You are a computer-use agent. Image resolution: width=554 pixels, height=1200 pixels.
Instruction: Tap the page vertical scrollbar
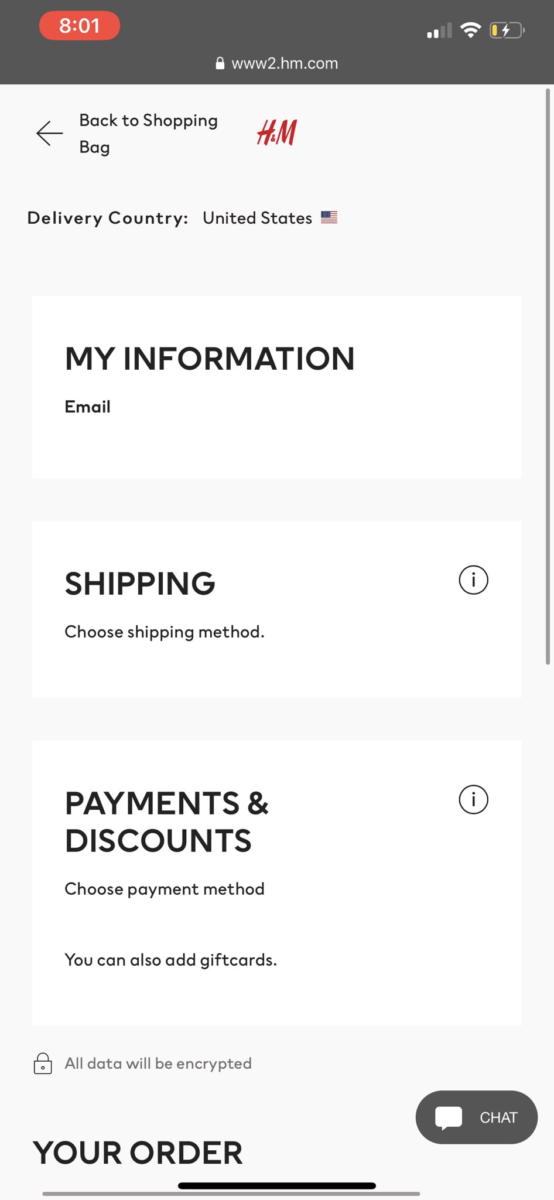click(548, 376)
